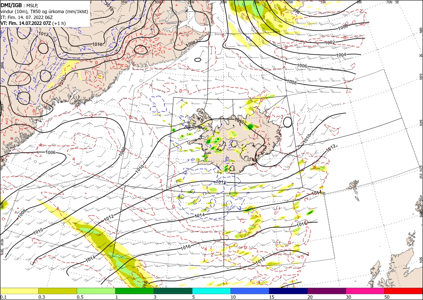Click the green 1–3 mm legend swatch

(135, 291)
